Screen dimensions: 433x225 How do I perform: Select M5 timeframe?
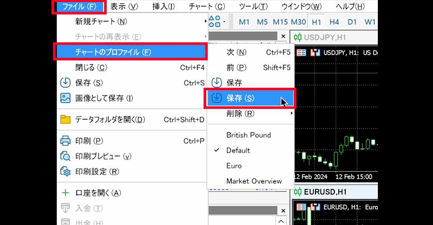click(262, 22)
